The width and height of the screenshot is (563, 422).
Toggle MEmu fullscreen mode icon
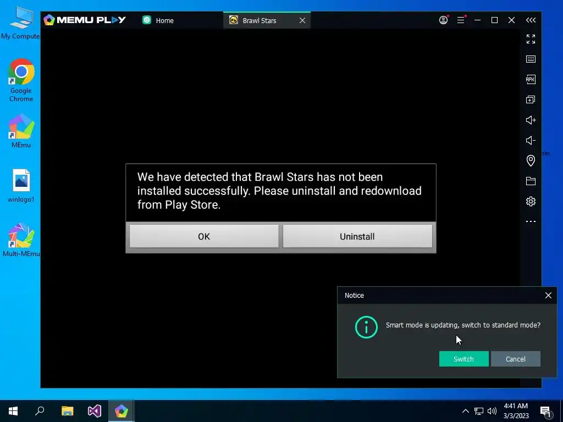531,39
